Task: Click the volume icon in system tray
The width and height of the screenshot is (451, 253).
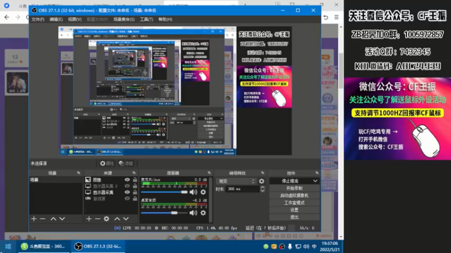Action: coord(306,246)
